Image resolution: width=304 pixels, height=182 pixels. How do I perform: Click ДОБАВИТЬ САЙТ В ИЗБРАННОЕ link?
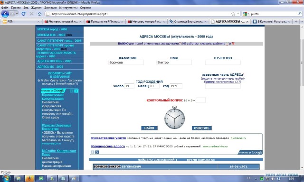(60, 75)
